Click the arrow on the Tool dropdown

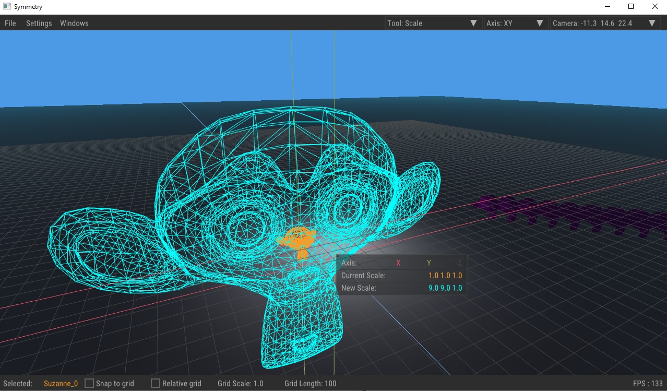(473, 23)
